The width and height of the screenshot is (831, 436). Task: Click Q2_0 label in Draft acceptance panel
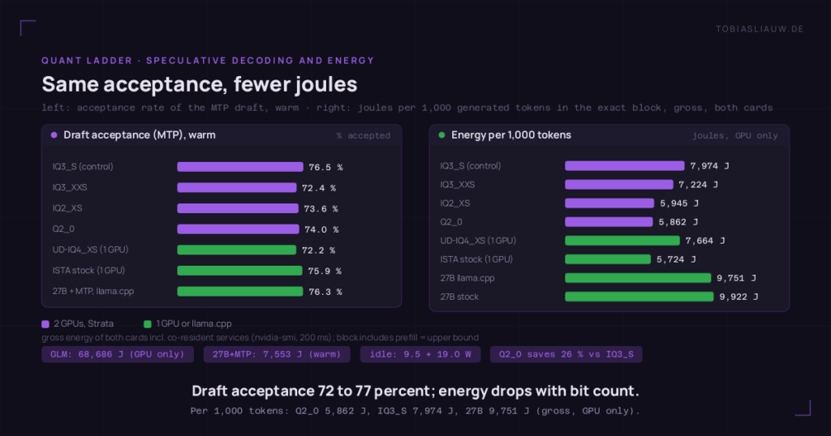tap(63, 229)
